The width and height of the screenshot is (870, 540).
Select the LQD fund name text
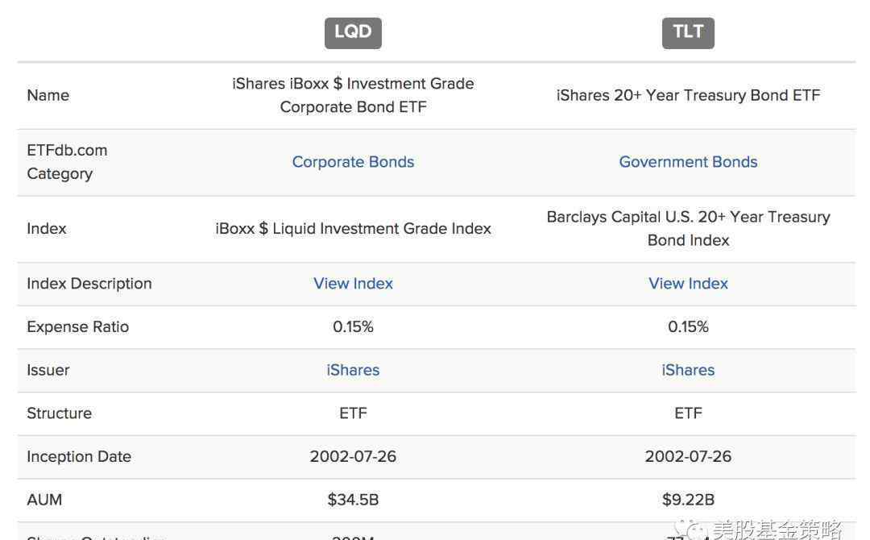pos(353,95)
